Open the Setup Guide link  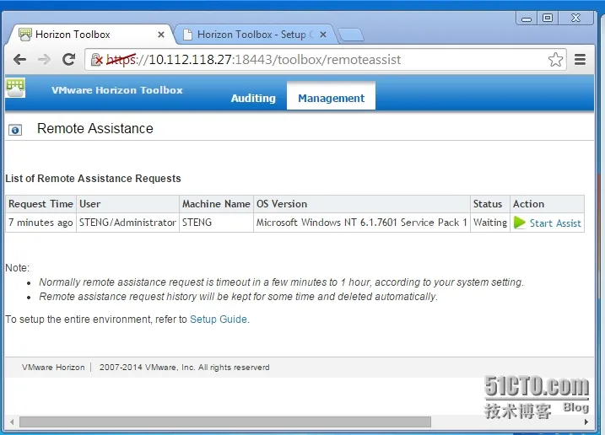coord(219,320)
